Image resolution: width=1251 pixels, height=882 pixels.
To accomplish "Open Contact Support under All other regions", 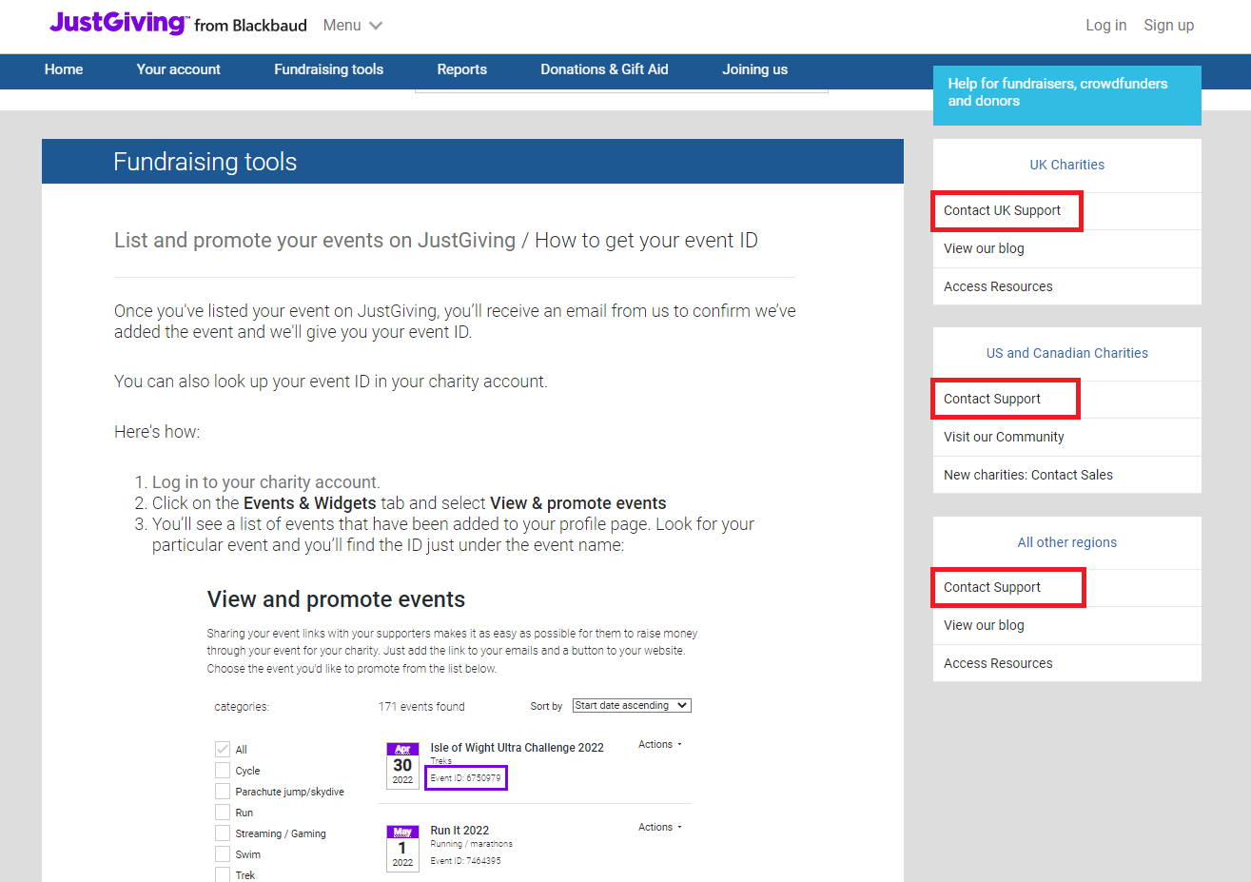I will [992, 587].
